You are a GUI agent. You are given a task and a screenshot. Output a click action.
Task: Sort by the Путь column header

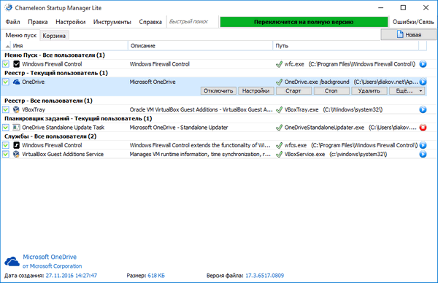[345, 46]
